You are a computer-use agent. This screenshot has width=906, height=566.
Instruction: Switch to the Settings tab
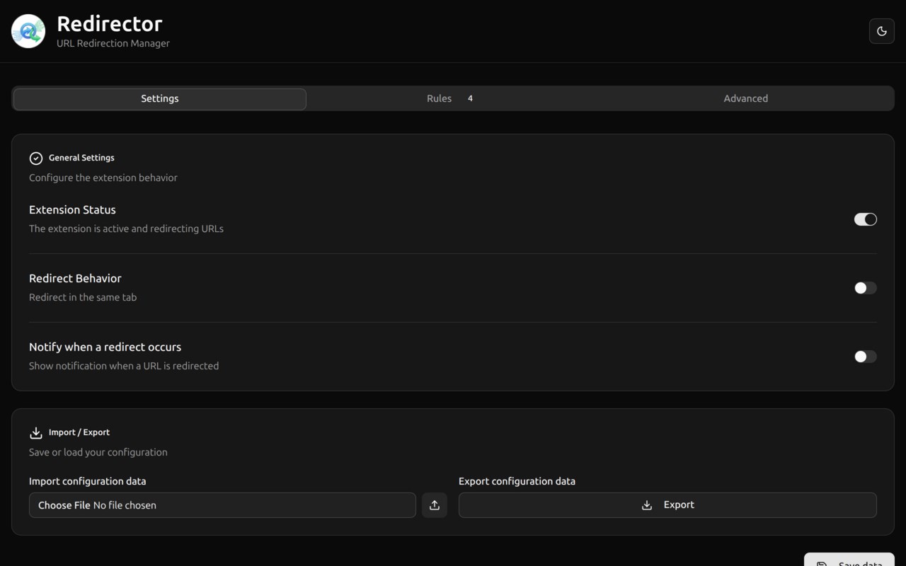pos(160,99)
